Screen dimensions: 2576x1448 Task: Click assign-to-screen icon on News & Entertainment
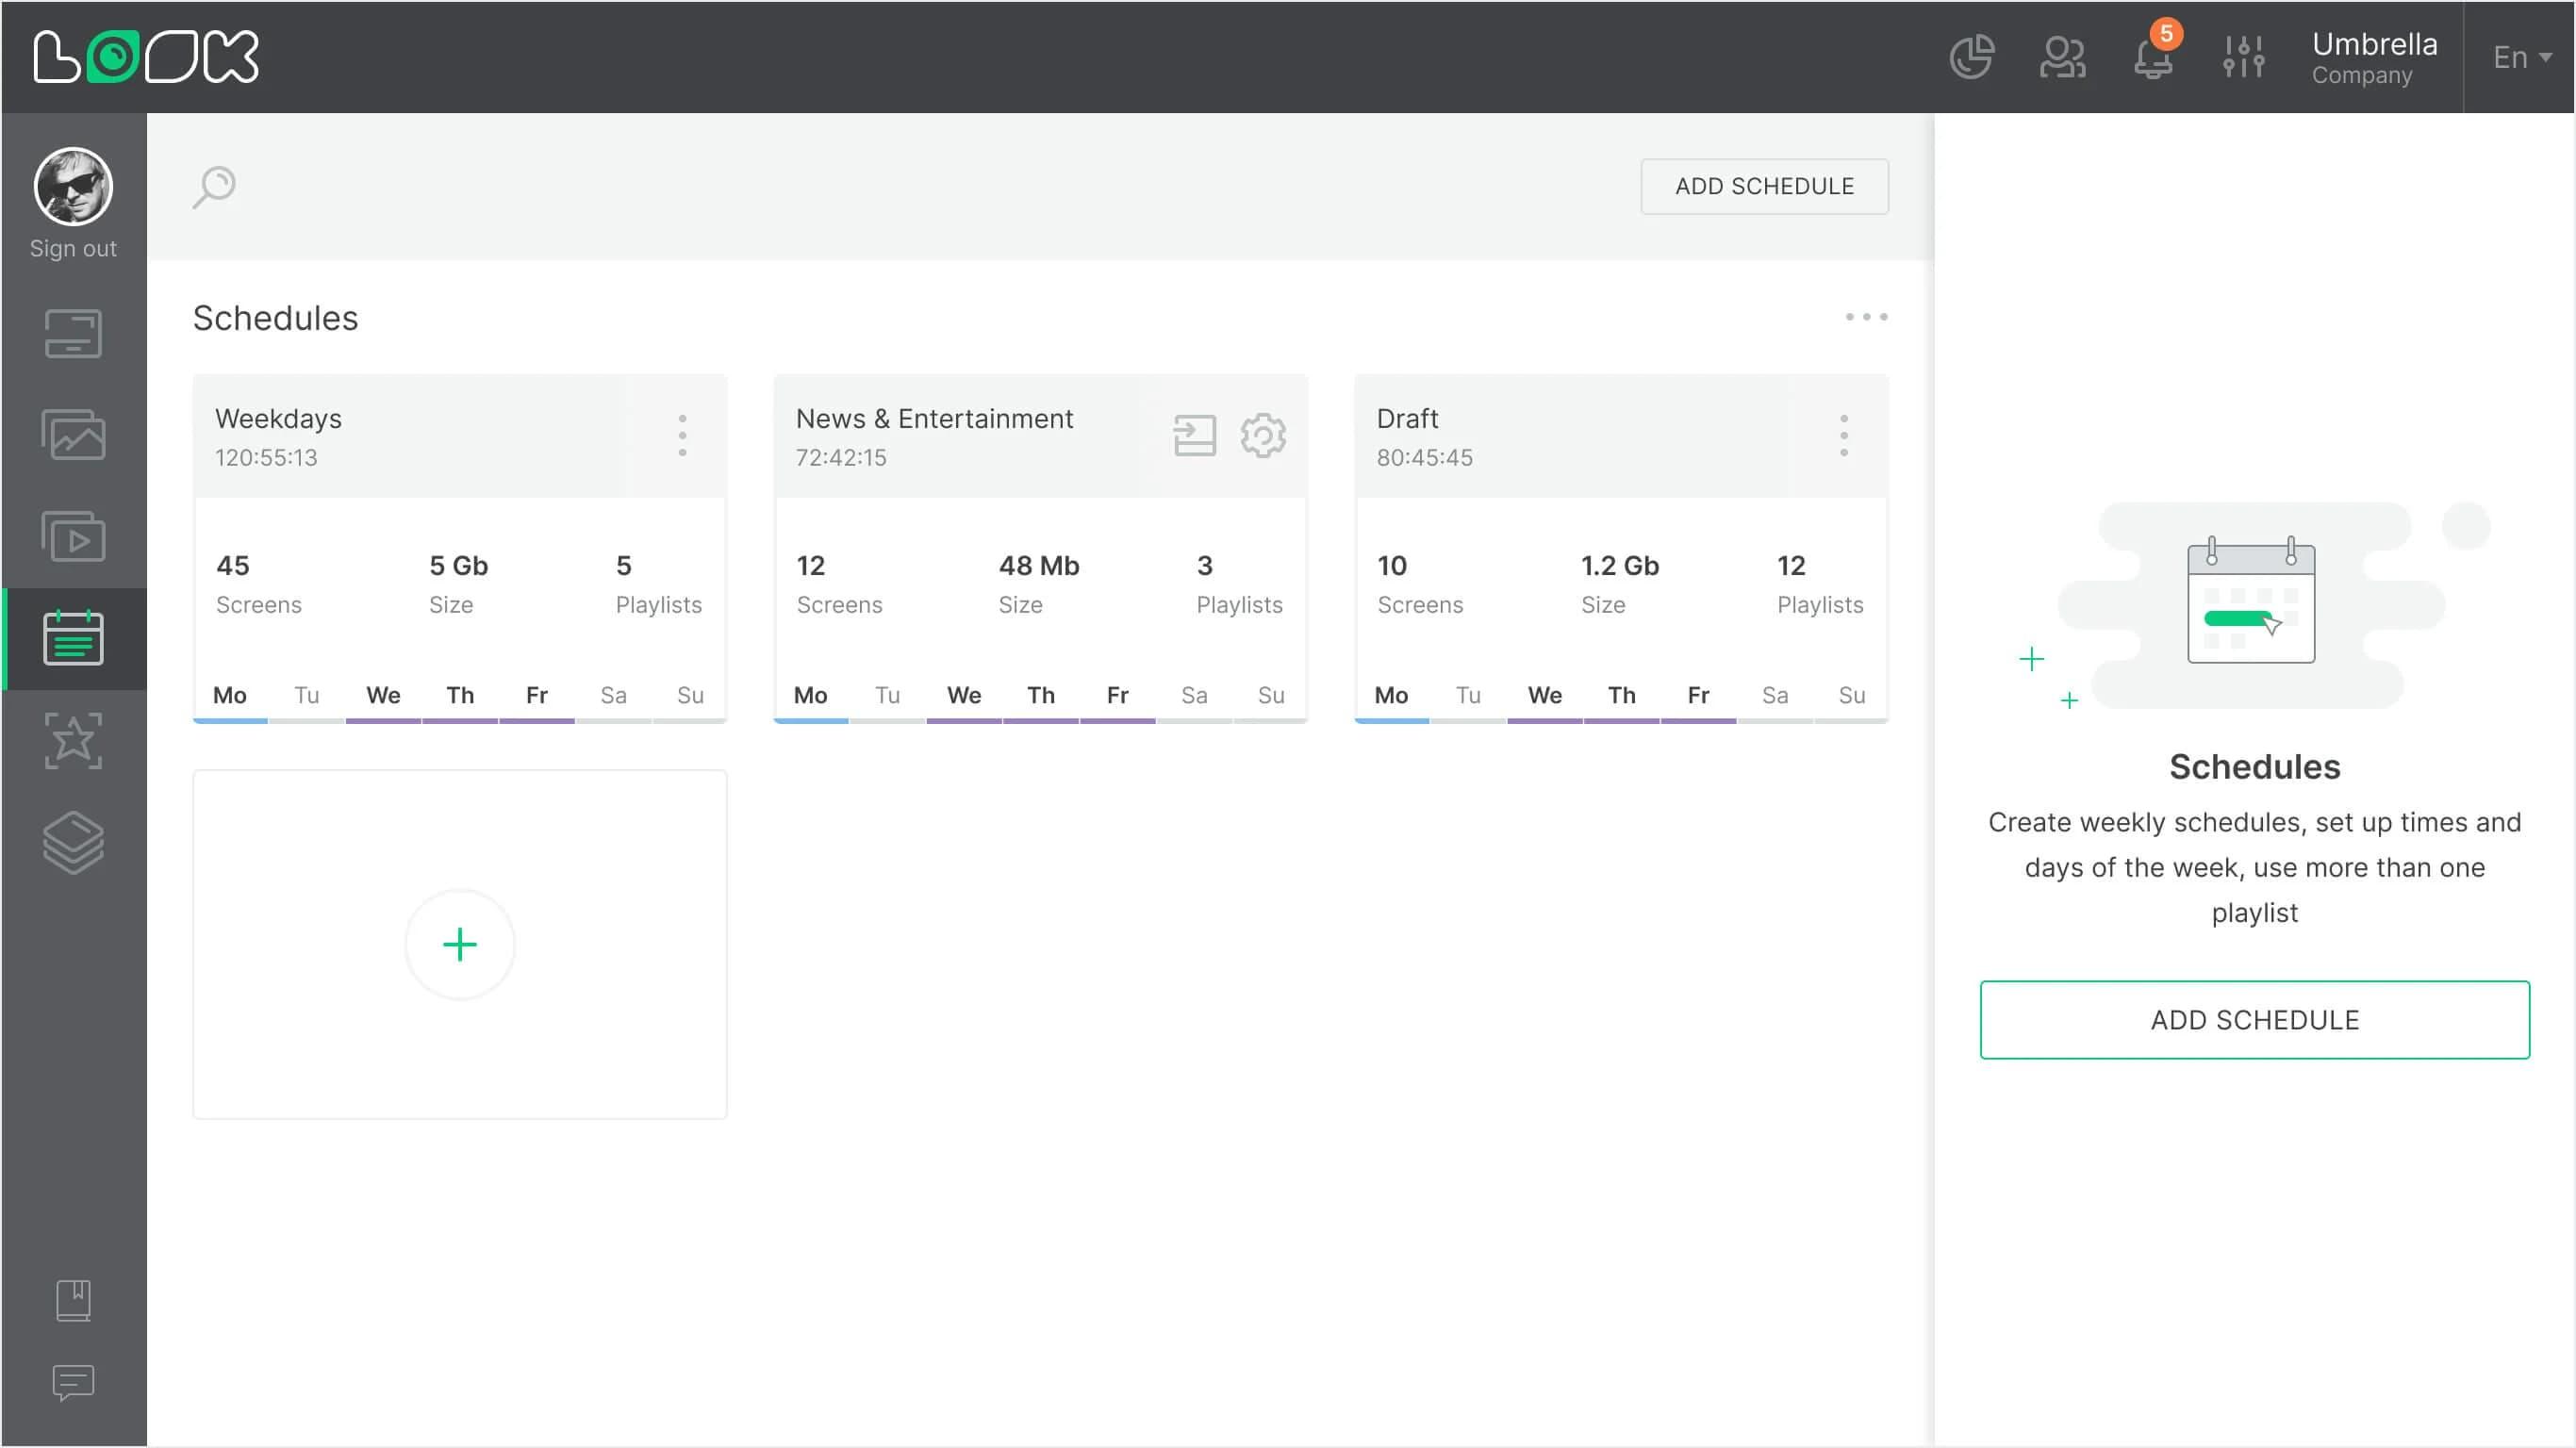point(1194,436)
